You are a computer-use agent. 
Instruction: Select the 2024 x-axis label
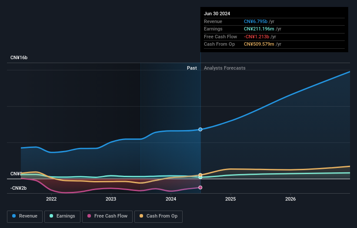point(171,199)
